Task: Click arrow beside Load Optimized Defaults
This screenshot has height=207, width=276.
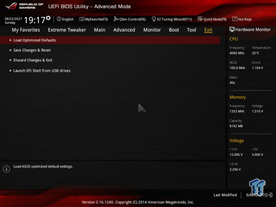Action: pos(10,40)
